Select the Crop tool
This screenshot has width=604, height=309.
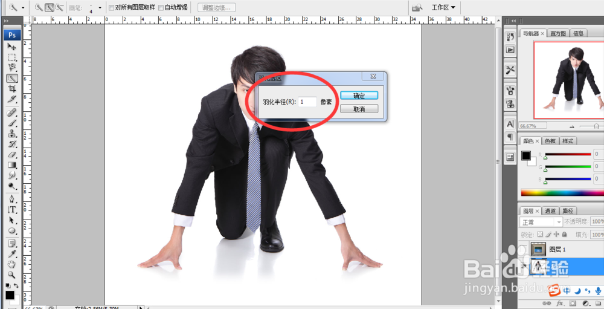coord(12,88)
